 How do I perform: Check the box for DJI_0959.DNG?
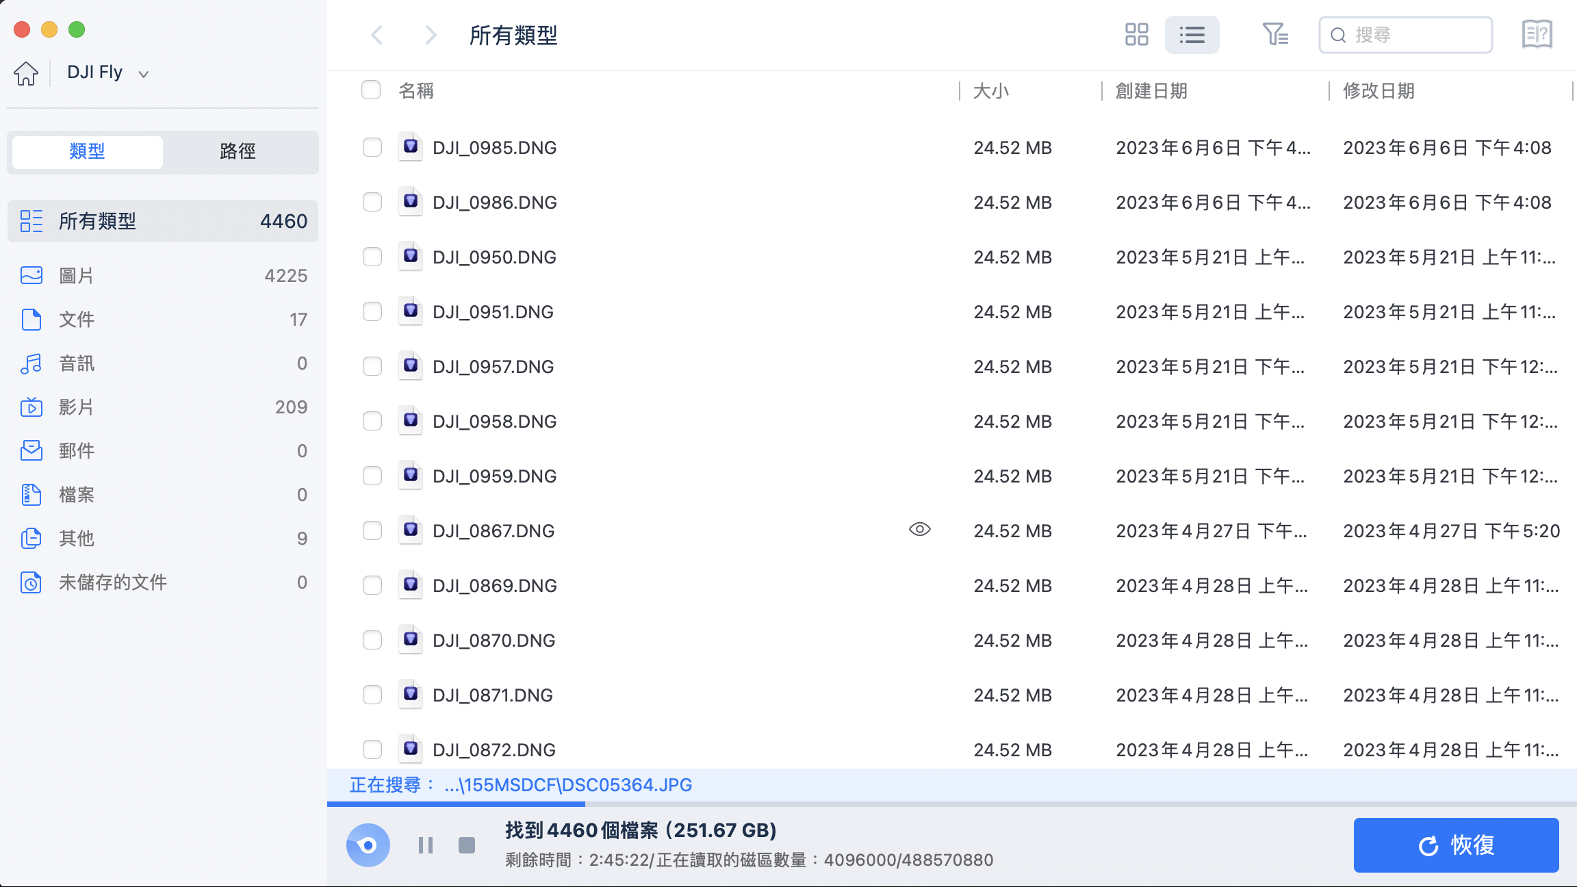(372, 476)
